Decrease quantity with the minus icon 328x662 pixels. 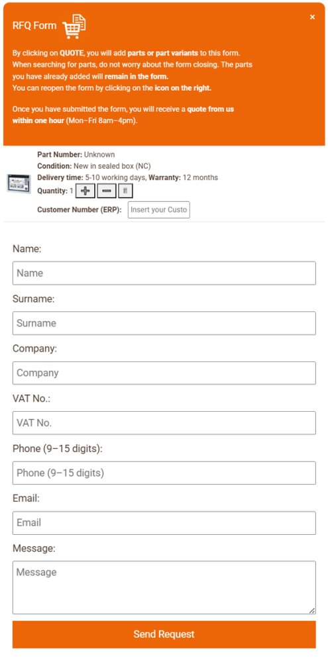coord(107,191)
